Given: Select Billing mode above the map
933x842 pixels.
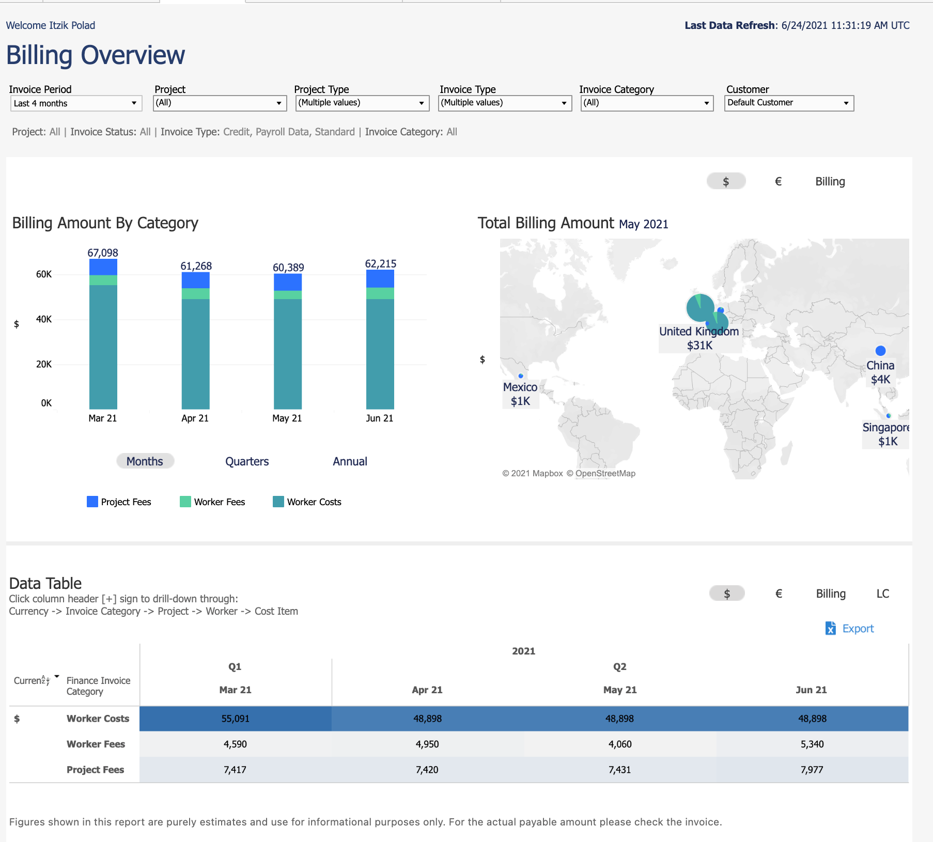Looking at the screenshot, I should [x=830, y=181].
